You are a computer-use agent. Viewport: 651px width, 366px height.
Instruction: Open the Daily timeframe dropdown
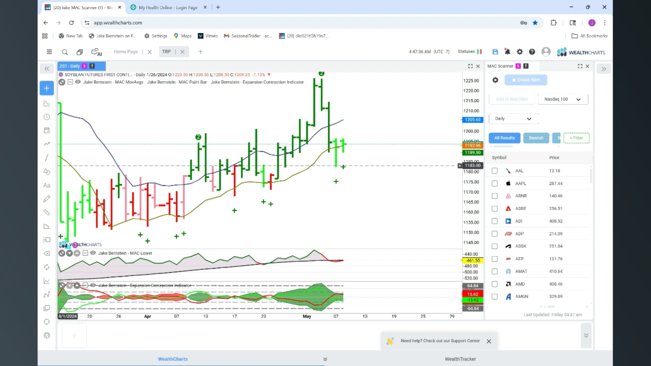click(514, 119)
